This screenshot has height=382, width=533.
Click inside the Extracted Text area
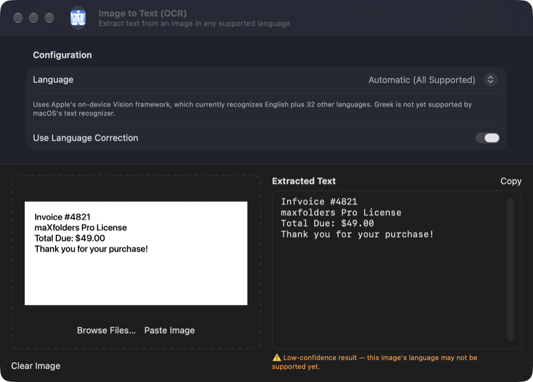(x=397, y=270)
